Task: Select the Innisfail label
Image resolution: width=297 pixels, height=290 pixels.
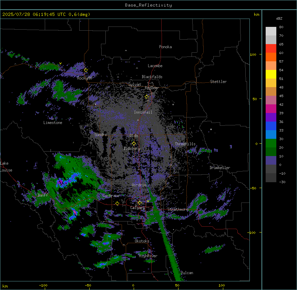Action: click(x=143, y=112)
